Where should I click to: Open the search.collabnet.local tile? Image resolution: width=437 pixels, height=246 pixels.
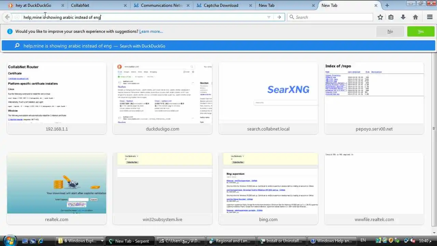tap(268, 98)
